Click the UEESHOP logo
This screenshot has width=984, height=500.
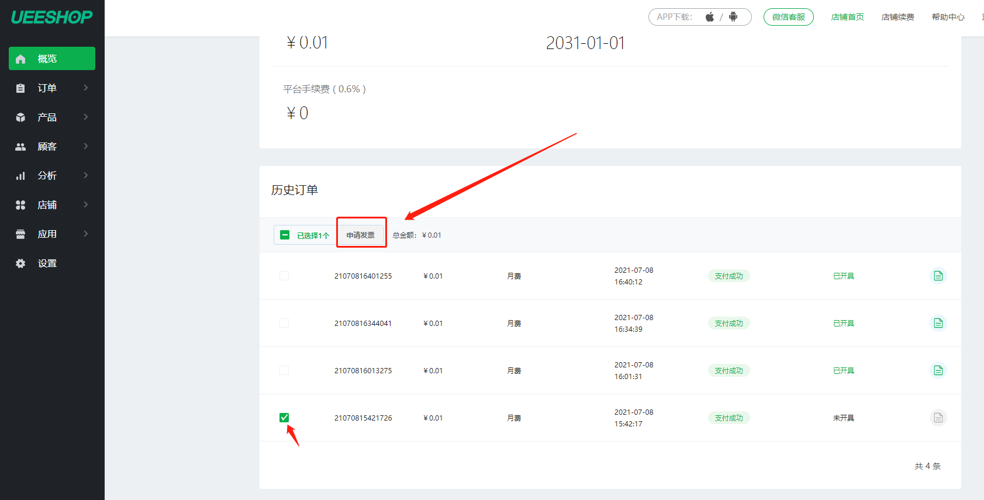point(51,18)
